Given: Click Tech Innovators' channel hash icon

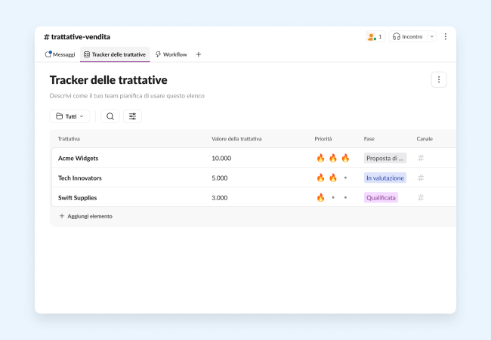Looking at the screenshot, I should [421, 178].
